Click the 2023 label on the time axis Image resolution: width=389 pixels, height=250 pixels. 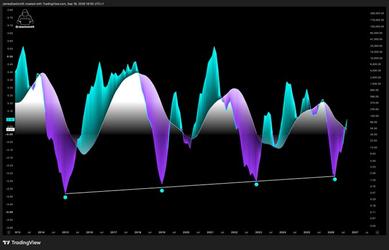[258, 233]
